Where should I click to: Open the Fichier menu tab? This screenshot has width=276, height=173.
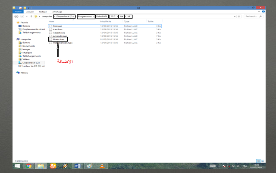(19, 12)
